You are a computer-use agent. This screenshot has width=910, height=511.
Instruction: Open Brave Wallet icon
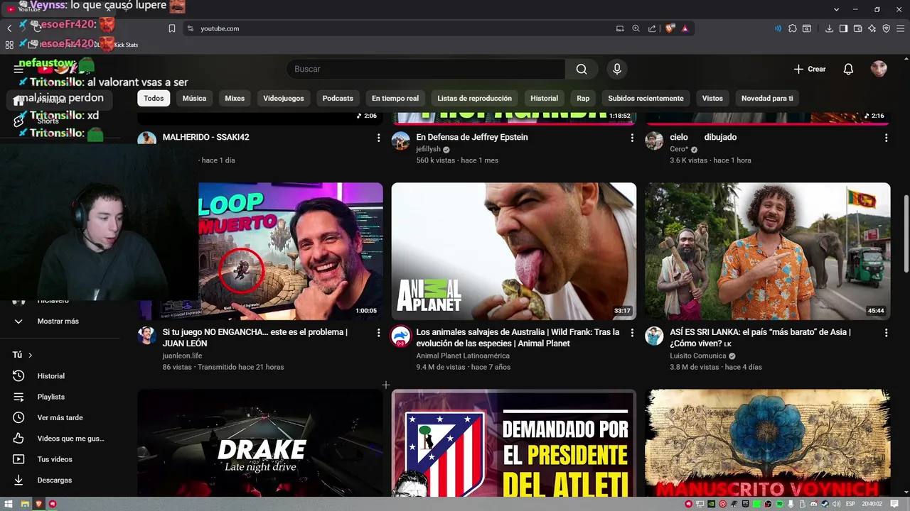[x=858, y=28]
